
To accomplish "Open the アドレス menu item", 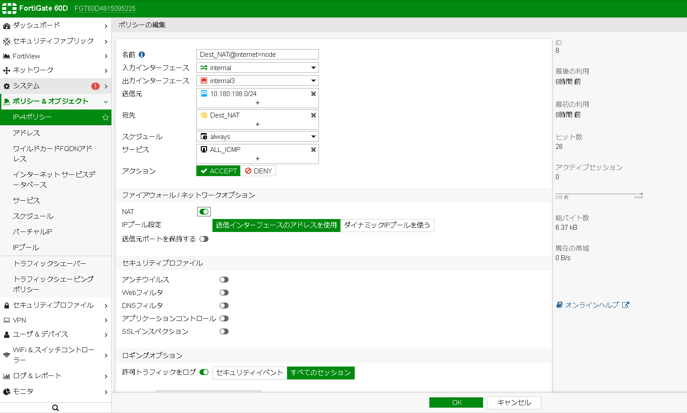I will click(x=55, y=133).
